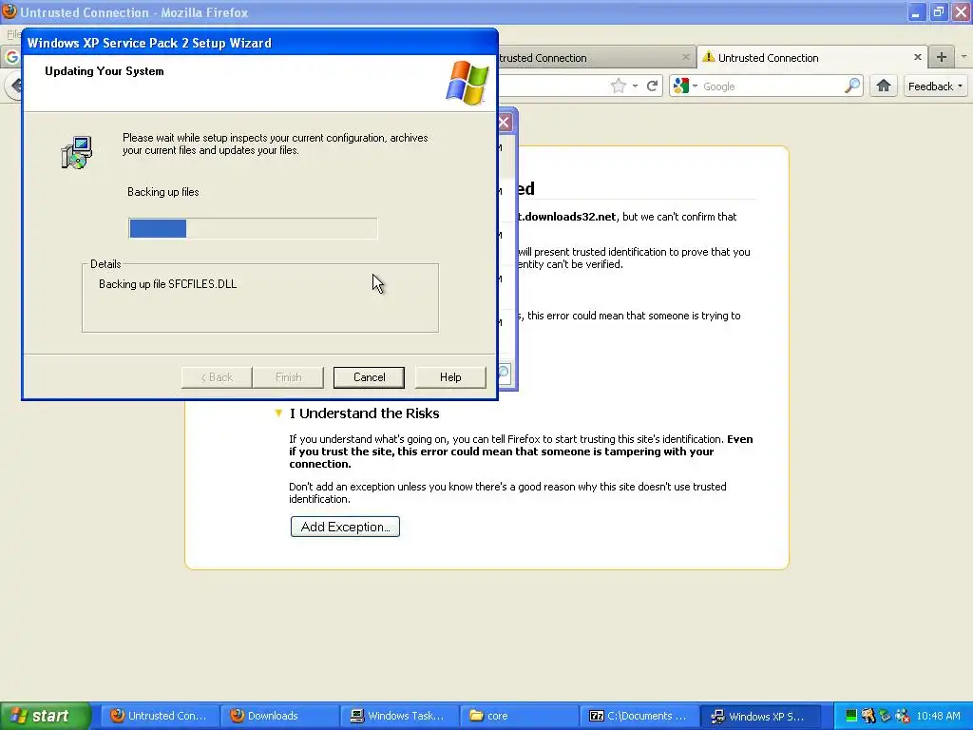The width and height of the screenshot is (973, 730).
Task: Click the Firefox icon in the title bar
Action: pyautogui.click(x=10, y=11)
